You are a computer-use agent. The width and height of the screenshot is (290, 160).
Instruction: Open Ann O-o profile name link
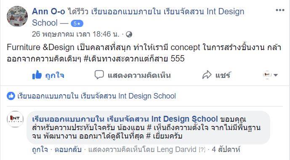48,11
